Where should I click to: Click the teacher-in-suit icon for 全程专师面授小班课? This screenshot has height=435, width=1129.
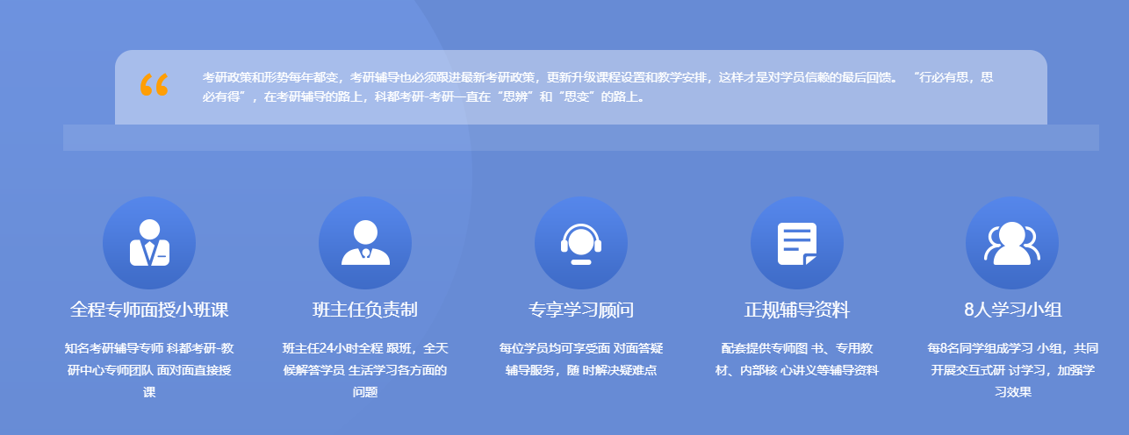149,243
